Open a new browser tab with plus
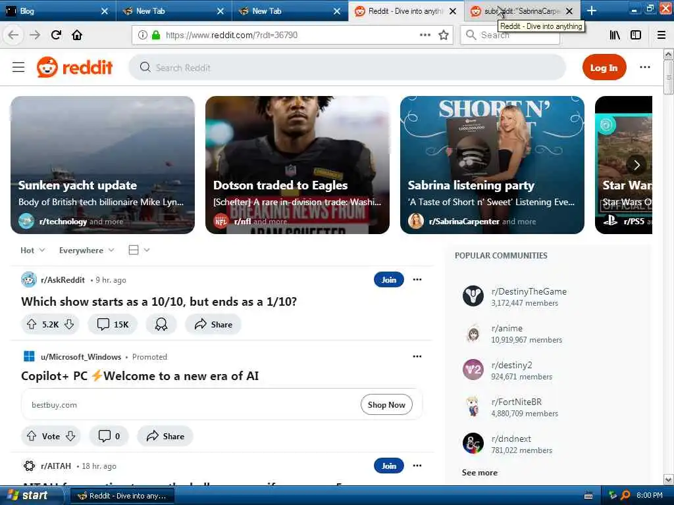This screenshot has height=505, width=674. pyautogui.click(x=592, y=11)
